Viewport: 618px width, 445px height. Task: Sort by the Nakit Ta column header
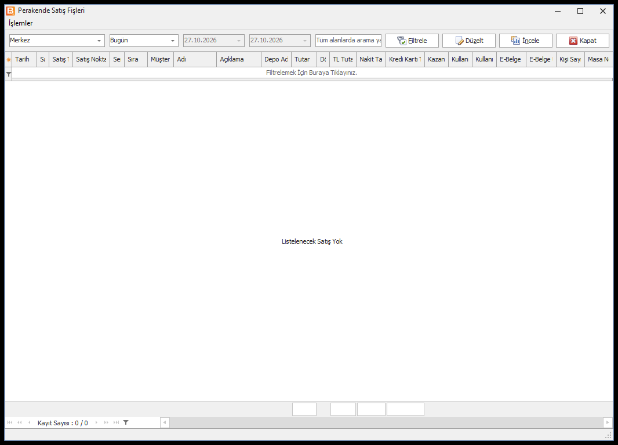click(371, 60)
